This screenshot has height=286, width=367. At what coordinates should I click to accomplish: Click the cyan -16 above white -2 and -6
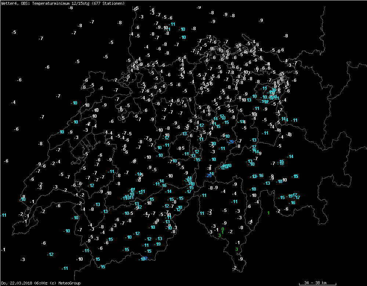coord(292,203)
